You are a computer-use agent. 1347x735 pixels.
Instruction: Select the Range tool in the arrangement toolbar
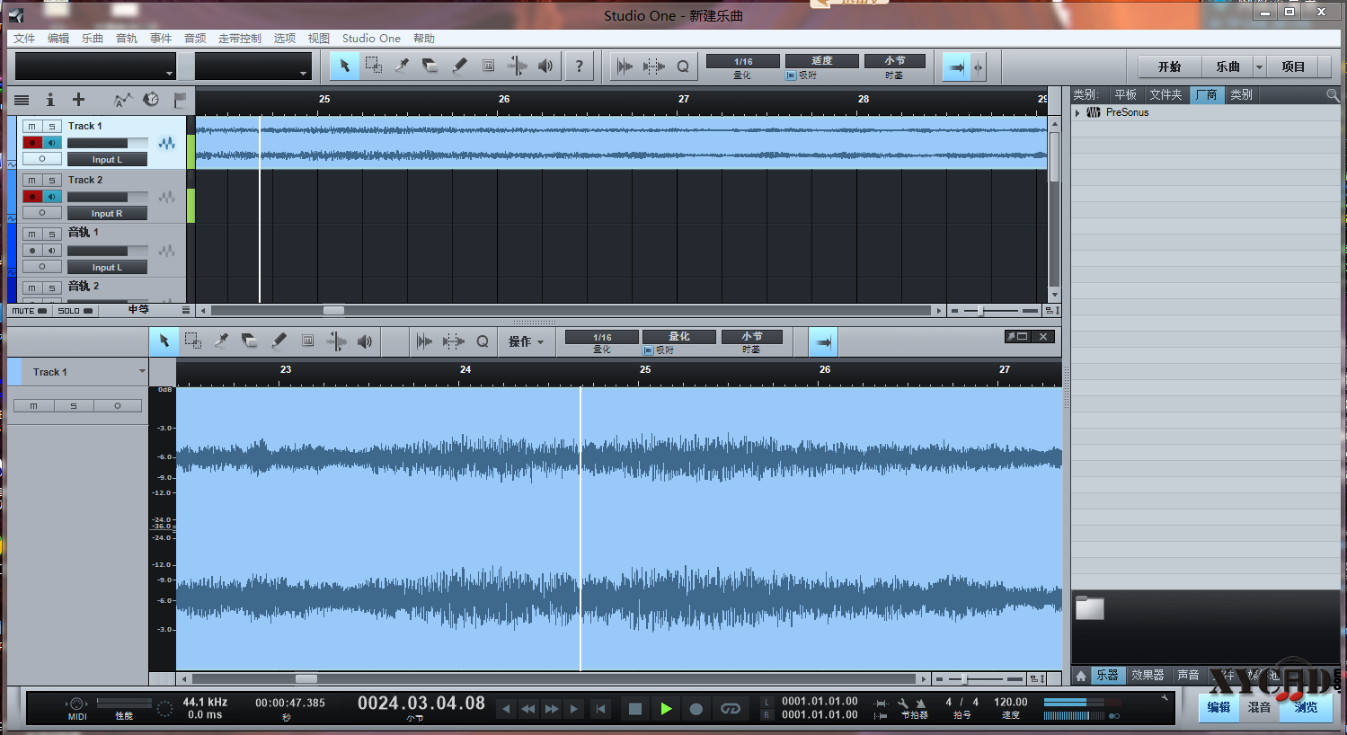point(374,66)
